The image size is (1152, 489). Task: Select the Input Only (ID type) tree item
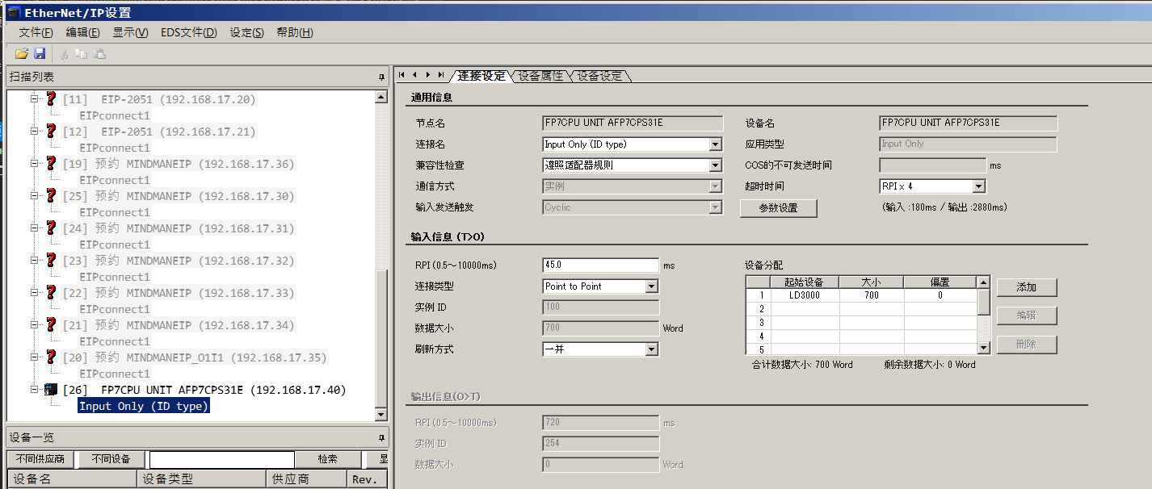144,406
